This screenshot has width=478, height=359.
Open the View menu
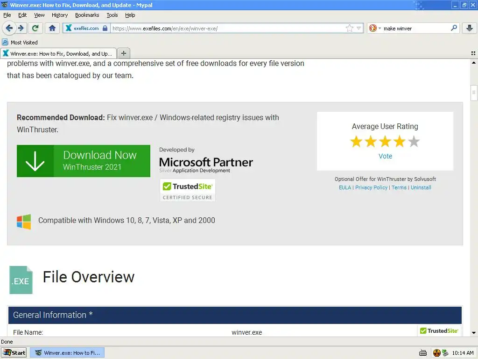(x=39, y=15)
